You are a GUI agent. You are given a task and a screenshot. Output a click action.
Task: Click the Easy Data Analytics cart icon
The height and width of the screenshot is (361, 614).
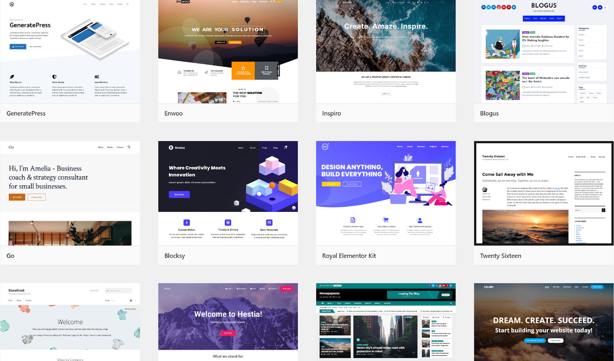point(386,220)
